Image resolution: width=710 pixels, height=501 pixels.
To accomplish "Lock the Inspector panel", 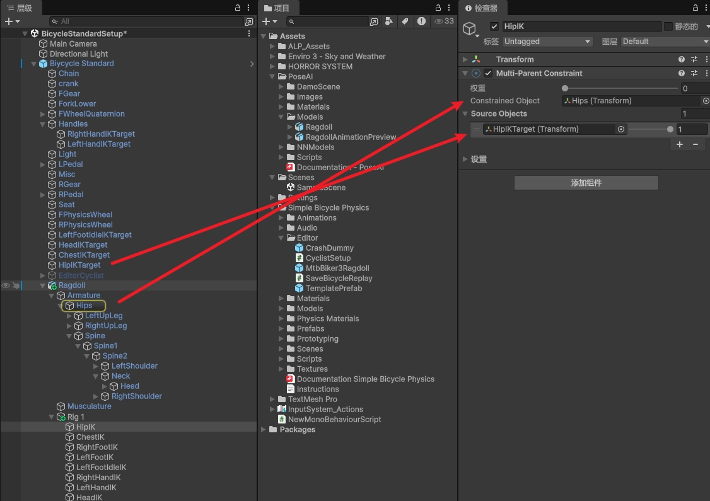I will [x=695, y=8].
